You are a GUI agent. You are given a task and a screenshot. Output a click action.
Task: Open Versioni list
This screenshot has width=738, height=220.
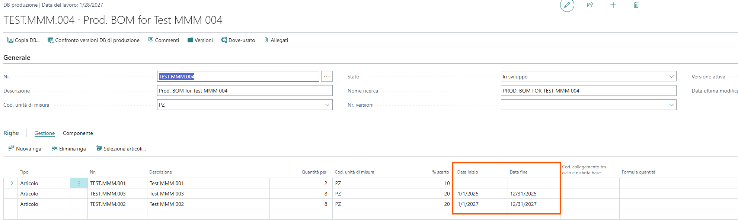[x=200, y=40]
